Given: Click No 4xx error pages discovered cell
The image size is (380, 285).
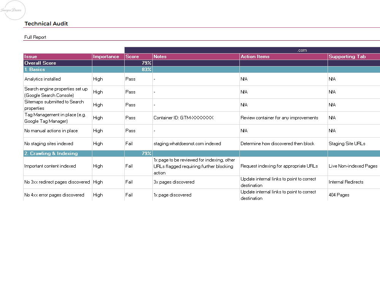Looking at the screenshot, I should tap(58, 195).
